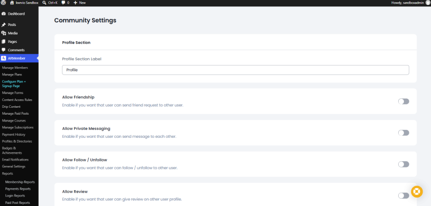Turn on Allow Follow / Unfollow toggle
The image size is (431, 206).
pyautogui.click(x=403, y=164)
